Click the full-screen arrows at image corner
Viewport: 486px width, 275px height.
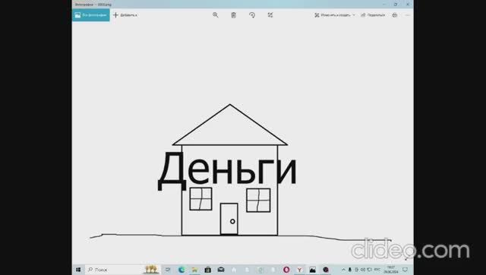point(407,259)
